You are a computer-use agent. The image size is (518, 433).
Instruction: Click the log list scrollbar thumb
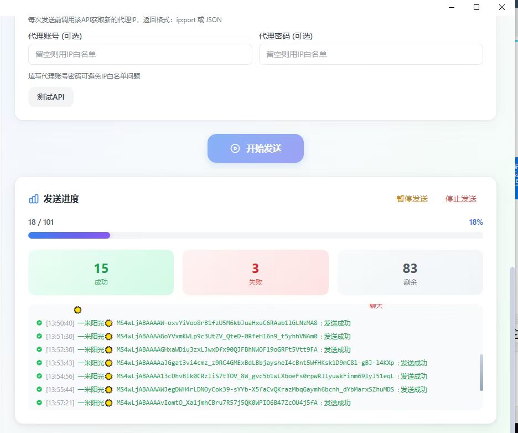(x=481, y=373)
